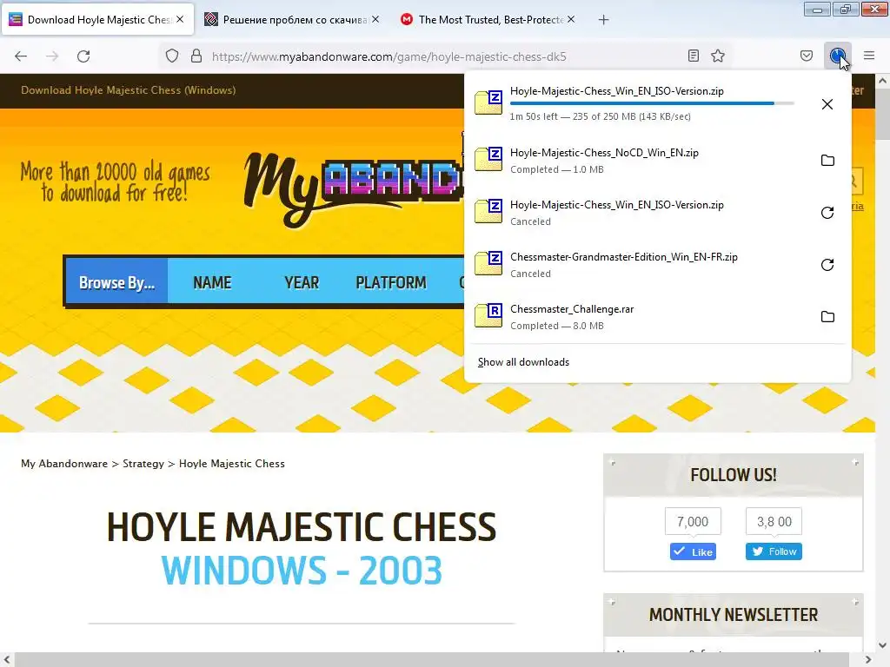Click MONTHLY NEWSLETTER heading
This screenshot has height=667, width=890.
point(734,615)
